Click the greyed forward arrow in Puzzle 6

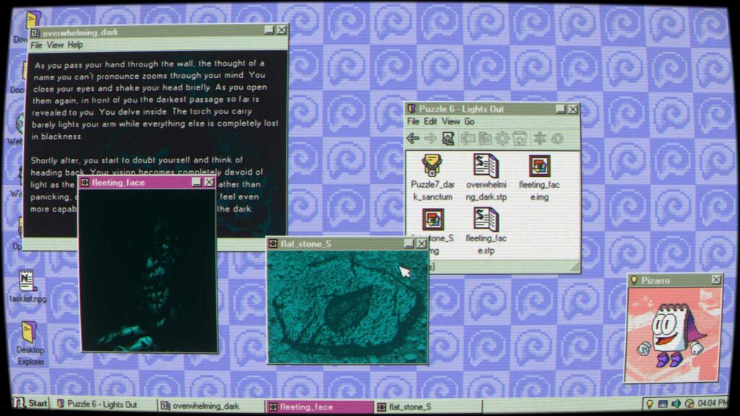coord(430,138)
